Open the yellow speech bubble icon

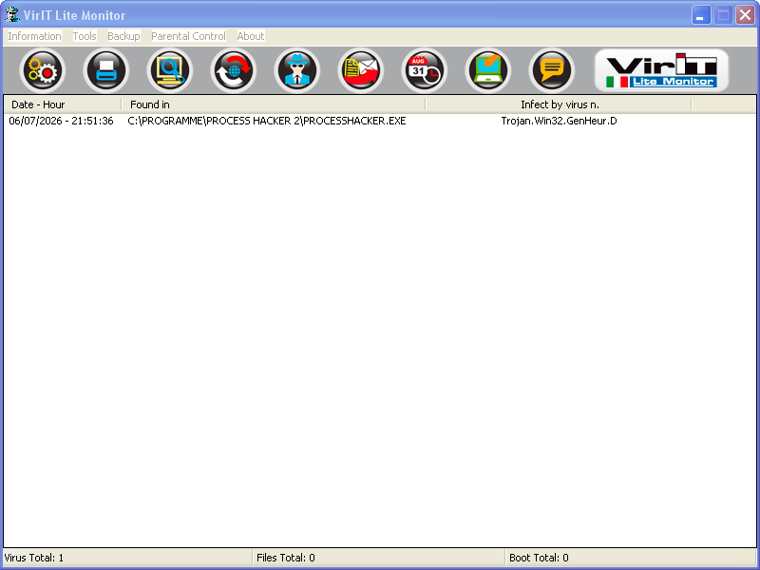pyautogui.click(x=552, y=70)
